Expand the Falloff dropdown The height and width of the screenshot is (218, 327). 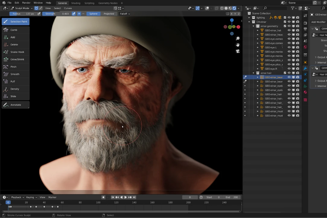pos(125,14)
